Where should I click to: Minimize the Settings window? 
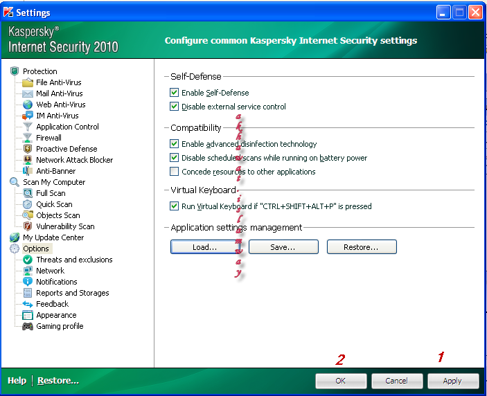[x=443, y=12]
